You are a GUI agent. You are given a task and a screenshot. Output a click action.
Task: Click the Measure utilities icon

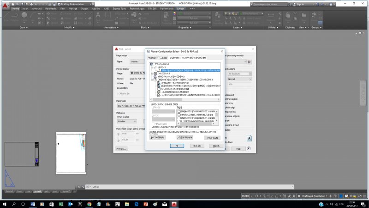click(x=271, y=16)
